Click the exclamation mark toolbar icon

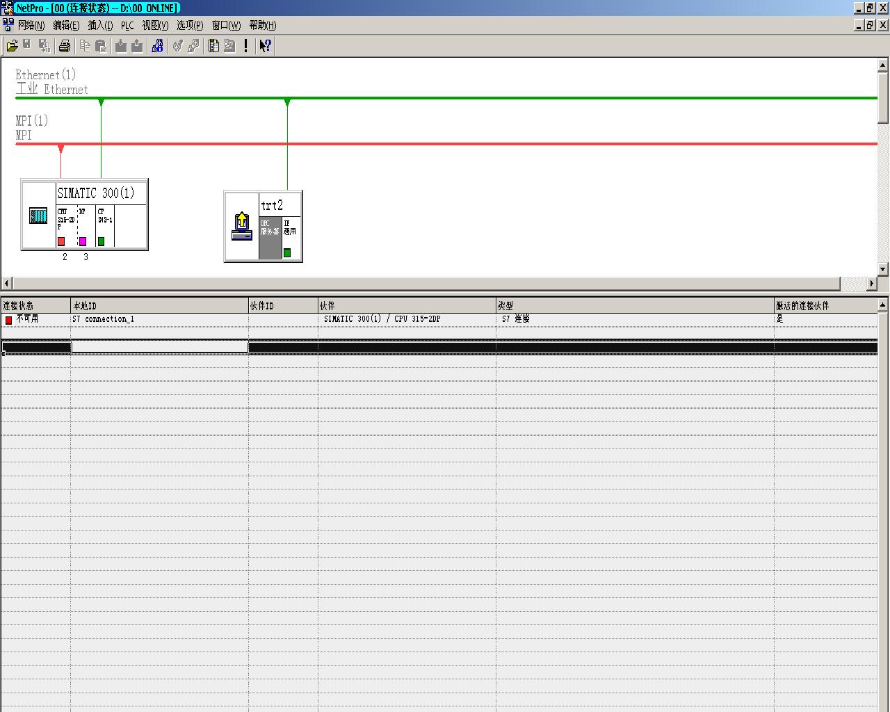pyautogui.click(x=245, y=46)
